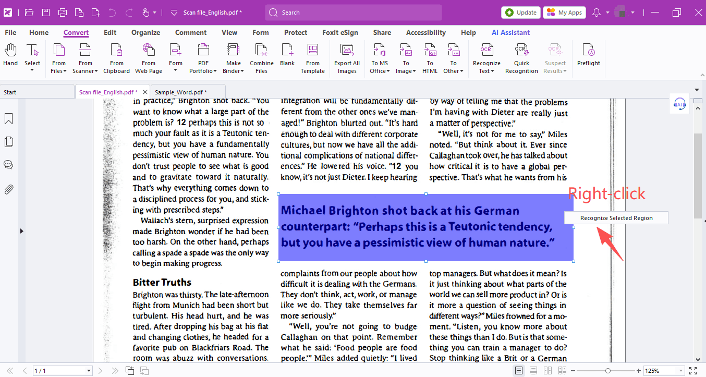Create PDF From Web Page
Image resolution: width=706 pixels, height=377 pixels.
tap(149, 58)
